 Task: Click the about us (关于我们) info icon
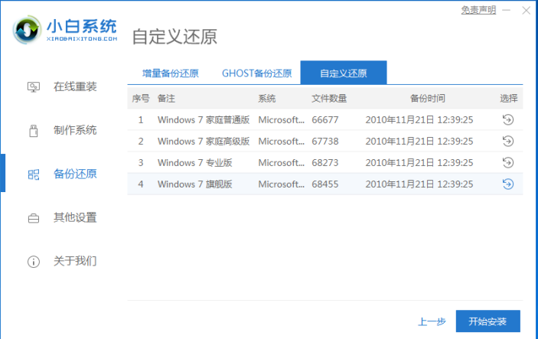pyautogui.click(x=34, y=261)
